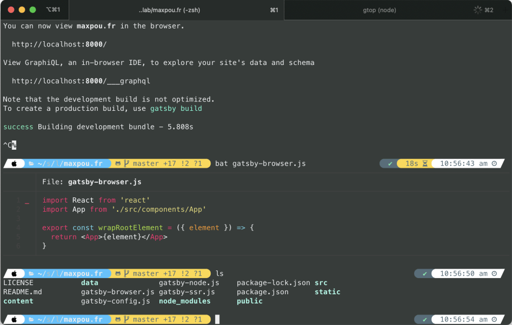Click the green 'success' status word
Screen dimensions: 512x325
coord(18,127)
